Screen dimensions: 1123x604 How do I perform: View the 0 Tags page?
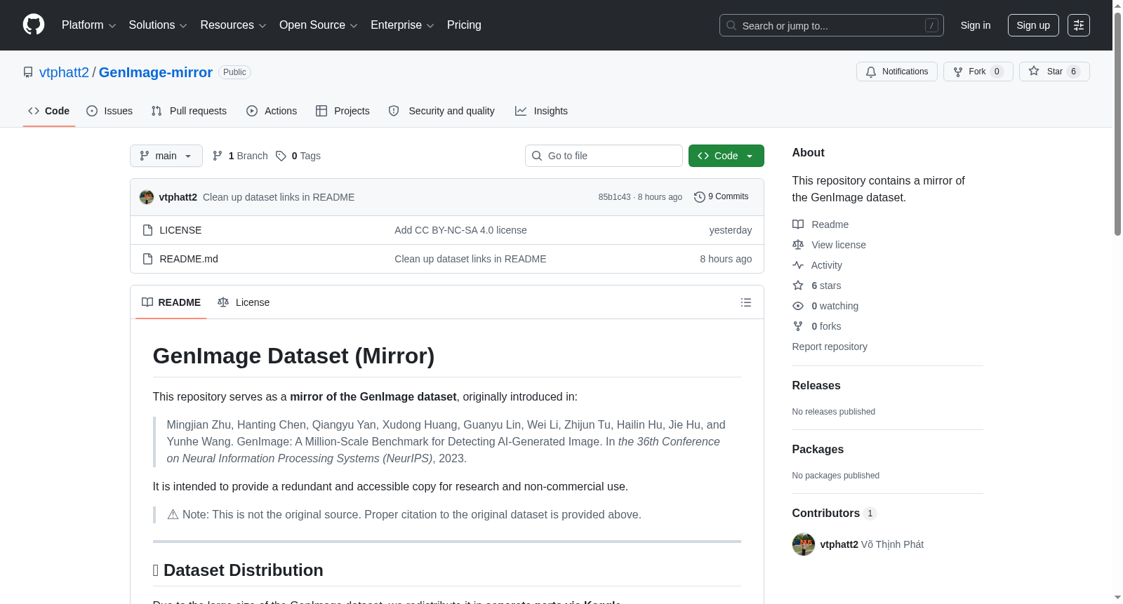(298, 156)
